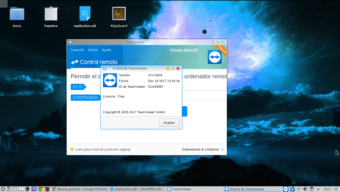Open the Papelera trash desktop icon
This screenshot has height=192, width=340.
click(51, 17)
